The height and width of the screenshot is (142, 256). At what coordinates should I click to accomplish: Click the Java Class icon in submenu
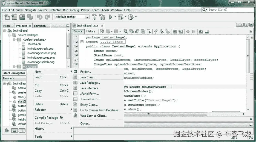[75, 77]
